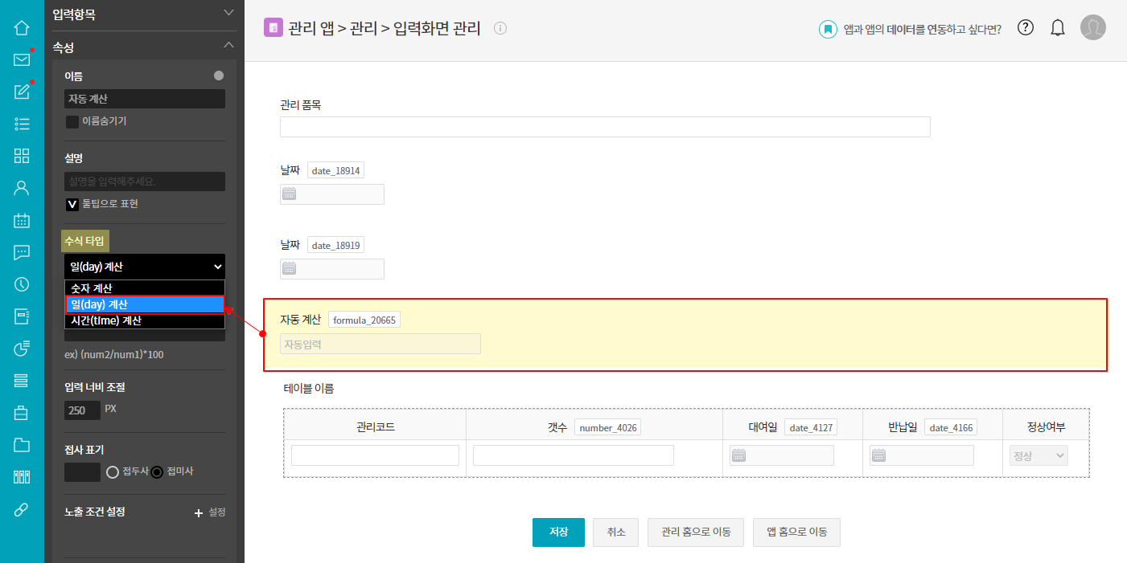This screenshot has height=563, width=1127.
Task: Open the document approval icon in sidebar
Action: (22, 316)
